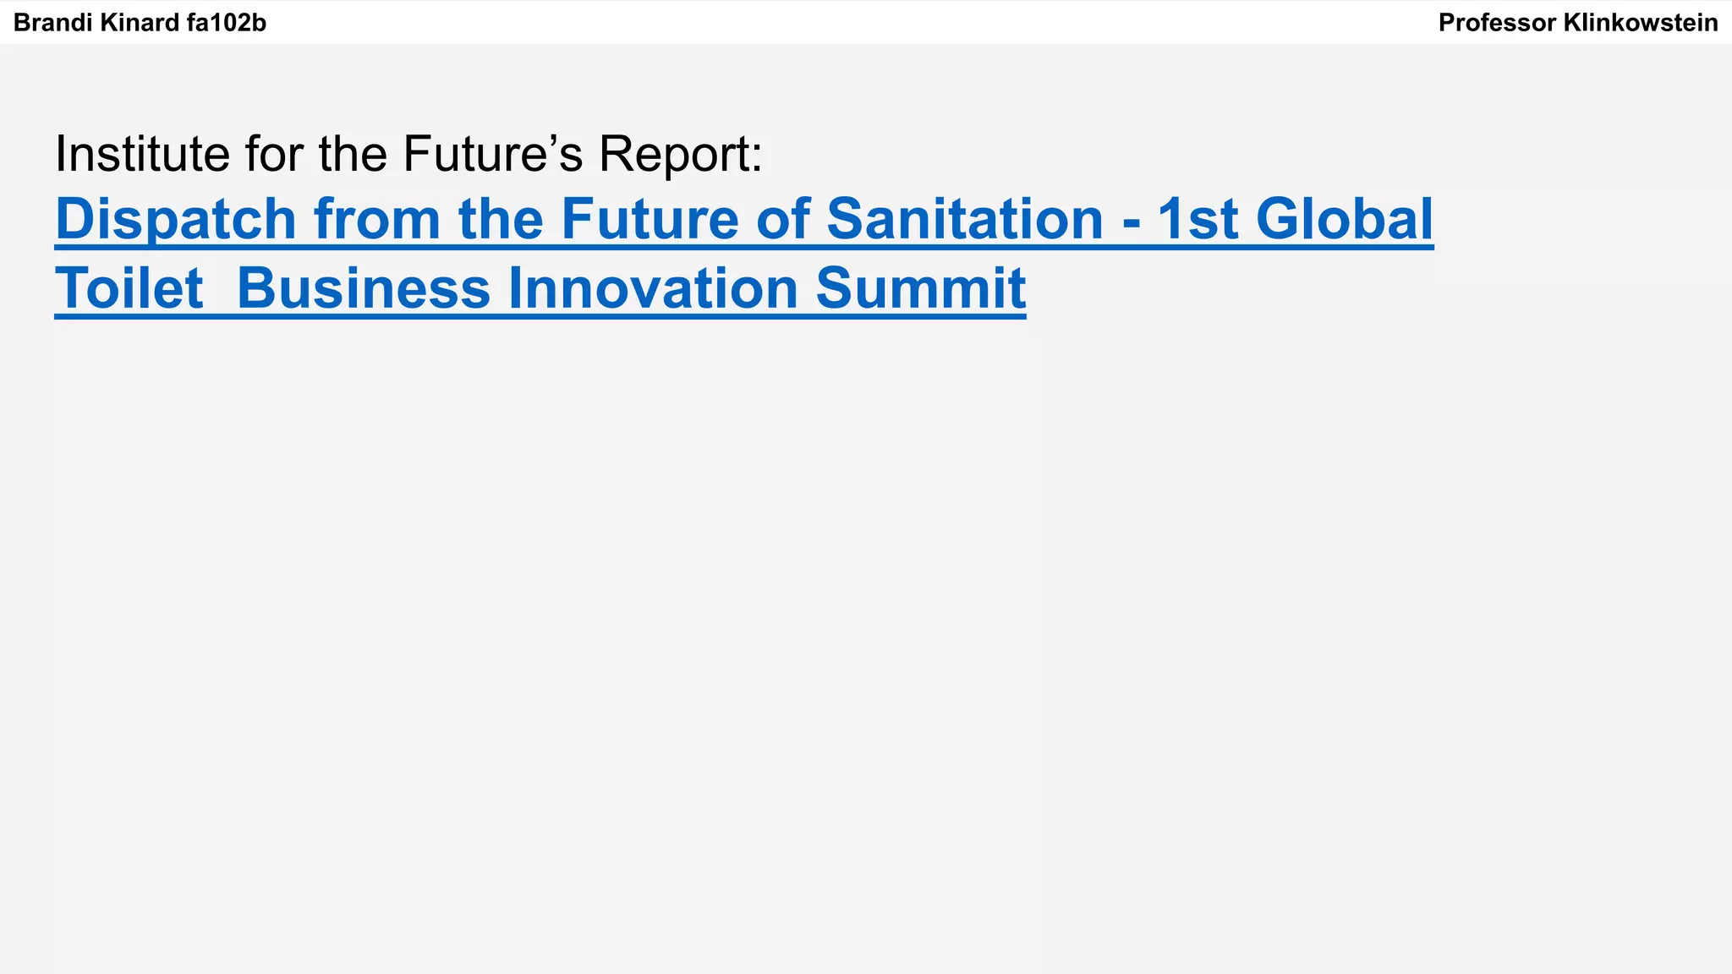Click the 'Professor Klinkowstein' header text
This screenshot has height=974, width=1732.
(1577, 23)
